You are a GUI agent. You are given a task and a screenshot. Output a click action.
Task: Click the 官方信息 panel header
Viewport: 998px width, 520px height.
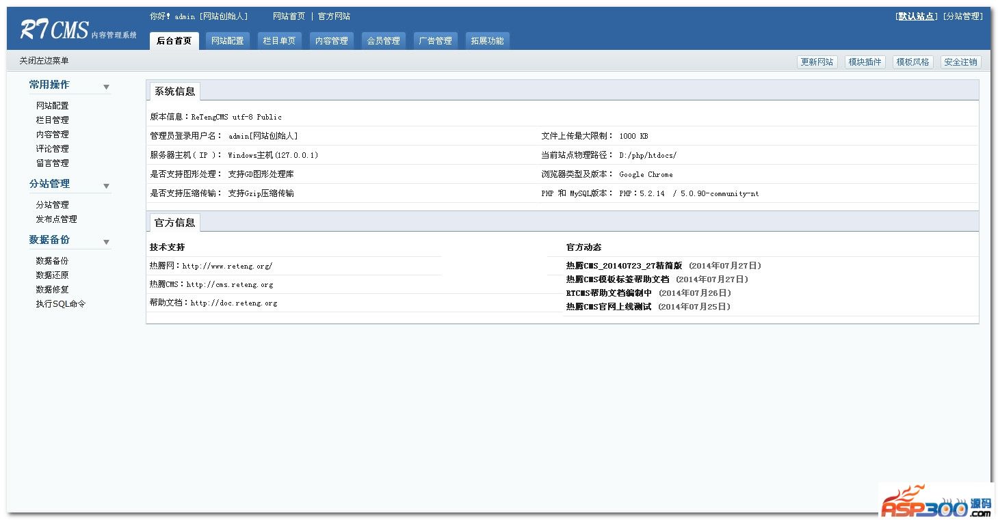click(x=175, y=223)
